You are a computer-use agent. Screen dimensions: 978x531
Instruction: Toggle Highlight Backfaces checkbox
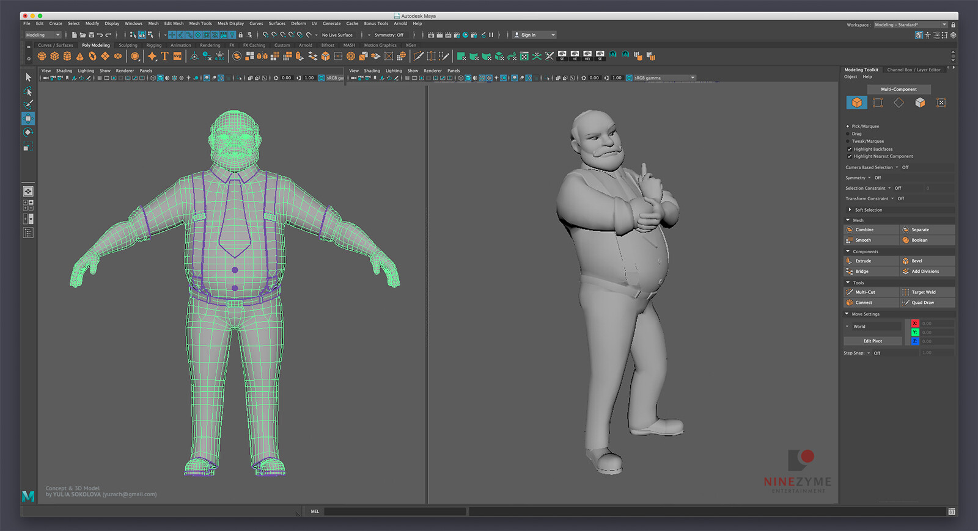click(849, 149)
